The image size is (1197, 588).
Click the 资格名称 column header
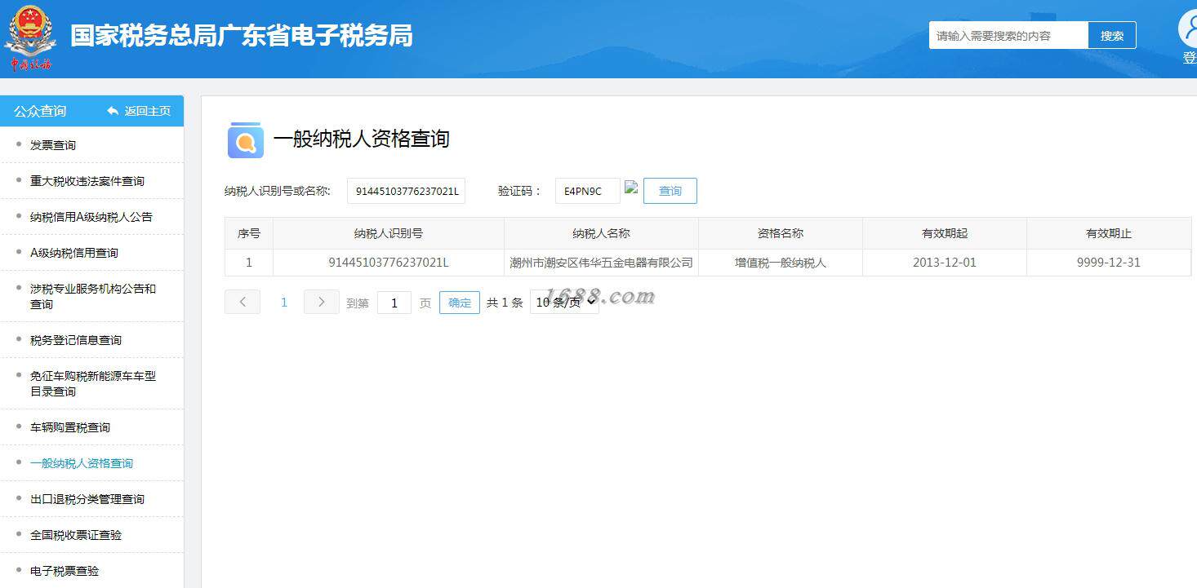click(781, 233)
